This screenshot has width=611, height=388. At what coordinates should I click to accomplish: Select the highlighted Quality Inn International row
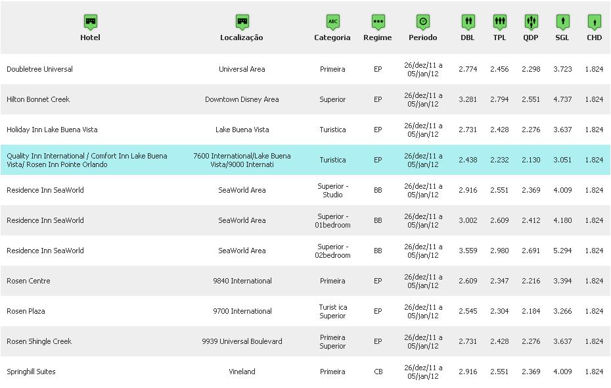pos(87,160)
